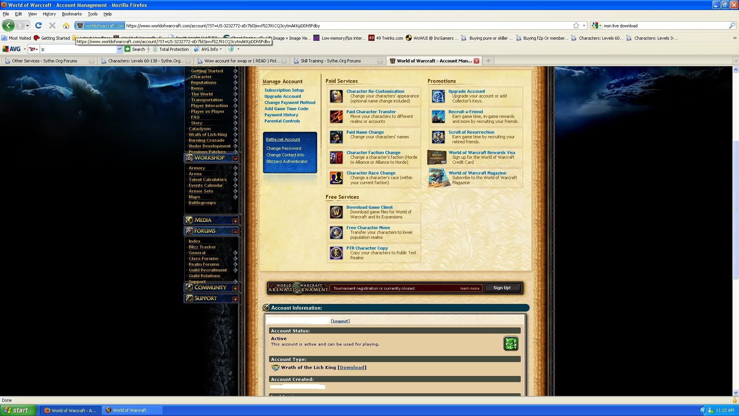
Task: Bookmark this page with star icon
Action: pos(576,26)
